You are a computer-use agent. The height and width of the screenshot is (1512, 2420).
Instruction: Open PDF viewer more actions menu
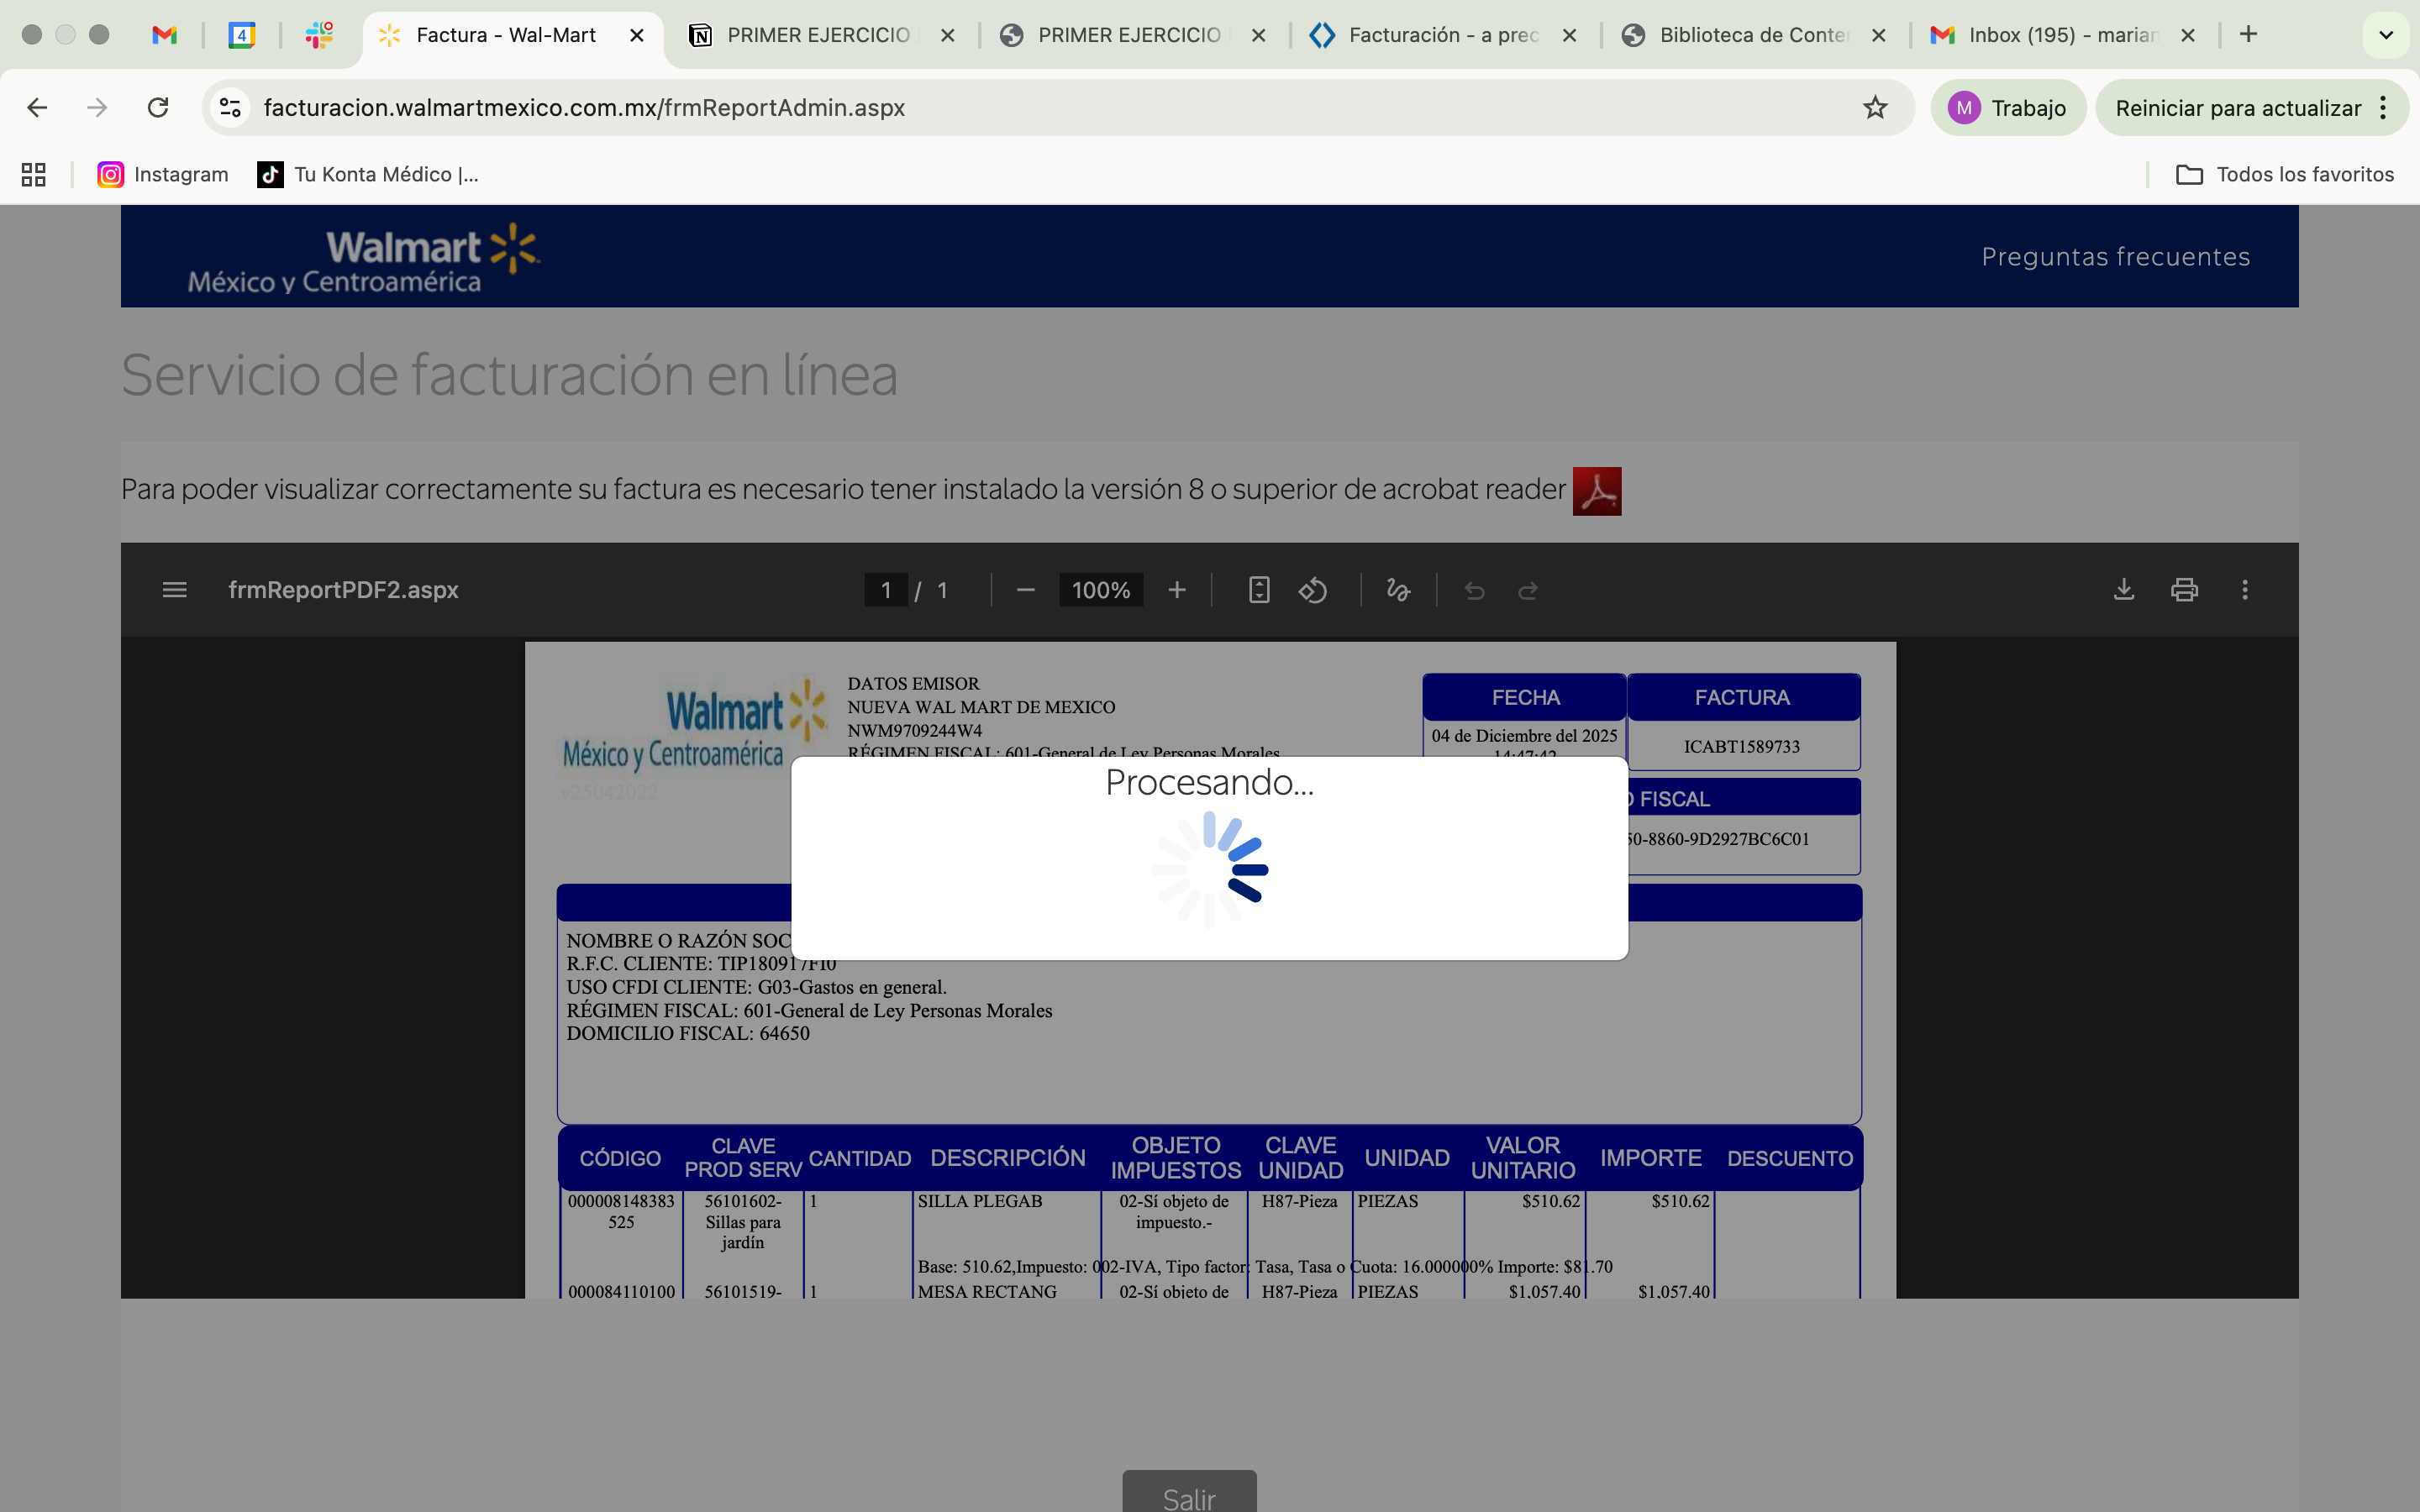(x=2245, y=590)
